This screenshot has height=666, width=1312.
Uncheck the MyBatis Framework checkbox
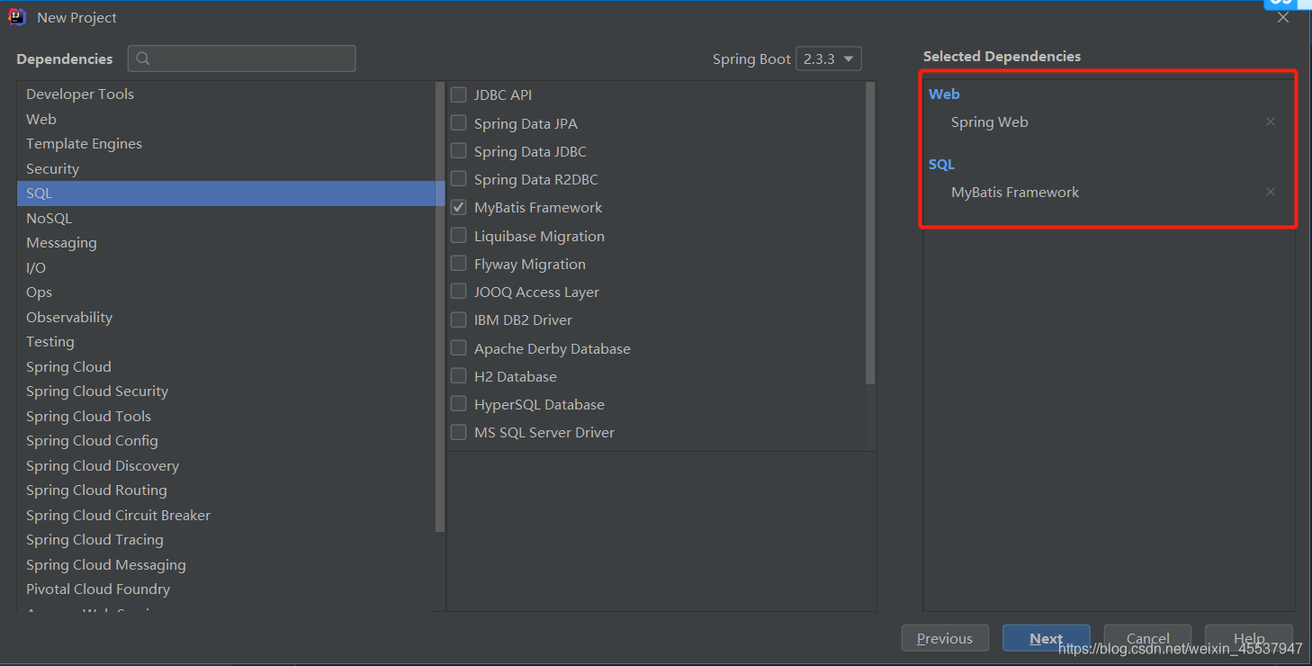(459, 207)
